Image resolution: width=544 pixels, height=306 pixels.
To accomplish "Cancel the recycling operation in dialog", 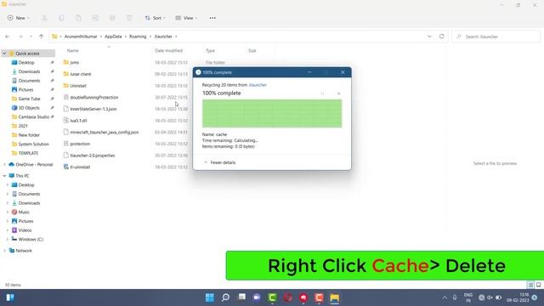I will click(338, 93).
